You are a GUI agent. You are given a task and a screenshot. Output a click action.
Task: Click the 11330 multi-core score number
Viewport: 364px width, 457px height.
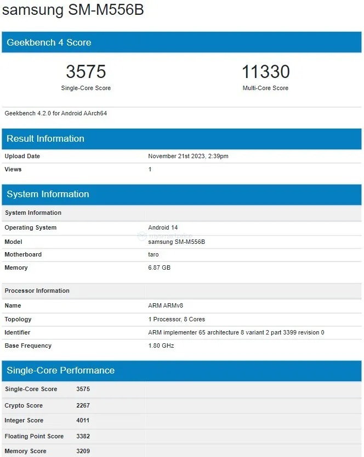point(265,72)
